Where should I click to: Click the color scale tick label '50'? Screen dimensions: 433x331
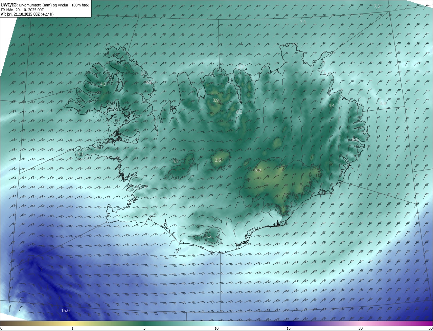(430, 328)
